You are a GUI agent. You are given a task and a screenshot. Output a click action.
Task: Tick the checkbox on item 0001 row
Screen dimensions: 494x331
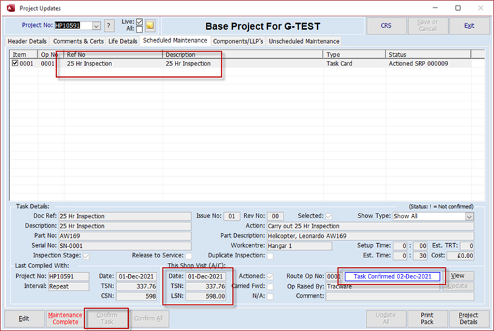tap(15, 63)
